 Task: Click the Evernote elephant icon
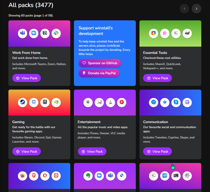click(x=88, y=176)
